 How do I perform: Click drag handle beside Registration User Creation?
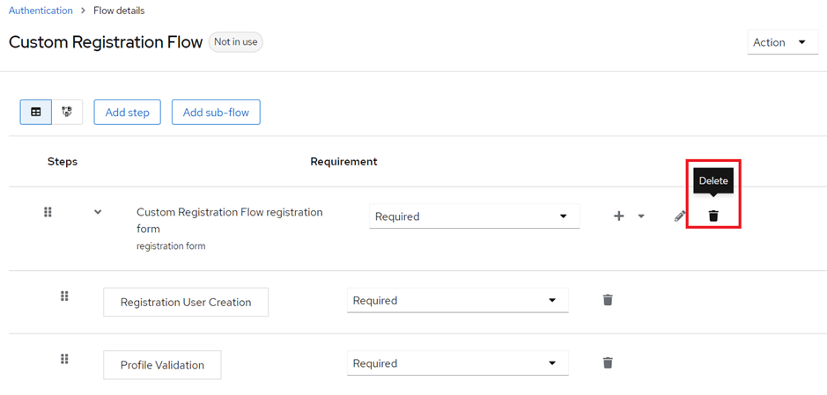64,296
